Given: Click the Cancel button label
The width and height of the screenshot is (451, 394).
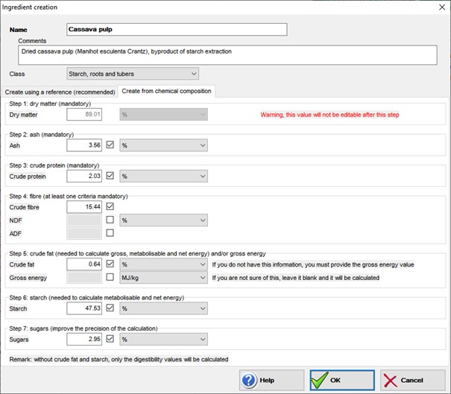Looking at the screenshot, I should (412, 380).
